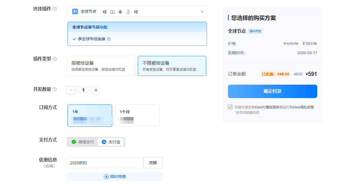Click the *含自动续费条款 note
The height and width of the screenshot is (188, 344).
[247, 112]
